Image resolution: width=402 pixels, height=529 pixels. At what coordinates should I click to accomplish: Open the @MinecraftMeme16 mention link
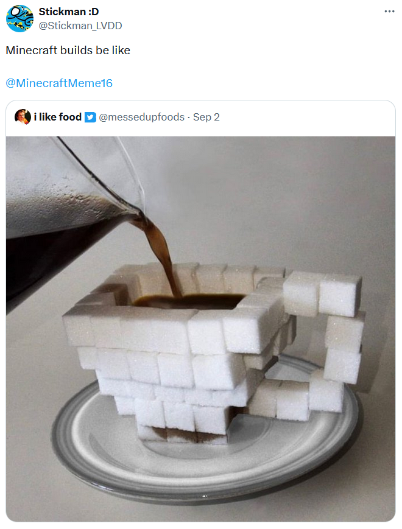click(x=59, y=83)
